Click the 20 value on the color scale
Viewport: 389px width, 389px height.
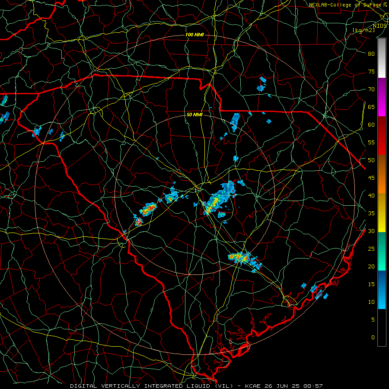pyautogui.click(x=371, y=266)
